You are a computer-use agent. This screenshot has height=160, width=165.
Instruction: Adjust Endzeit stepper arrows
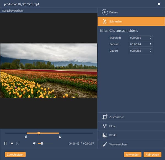(x=150, y=44)
